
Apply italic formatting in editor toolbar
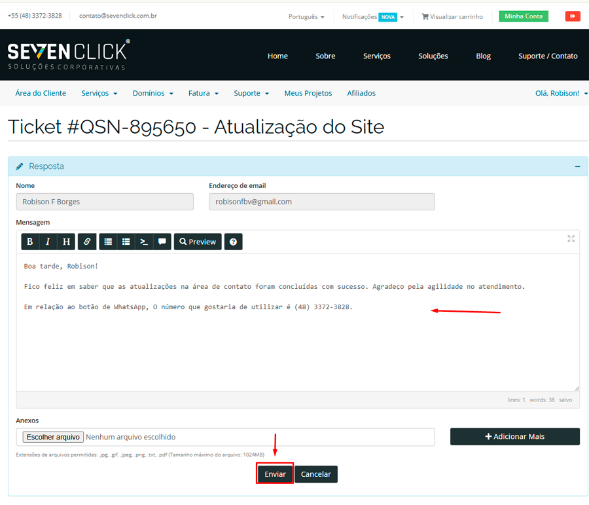coord(48,242)
